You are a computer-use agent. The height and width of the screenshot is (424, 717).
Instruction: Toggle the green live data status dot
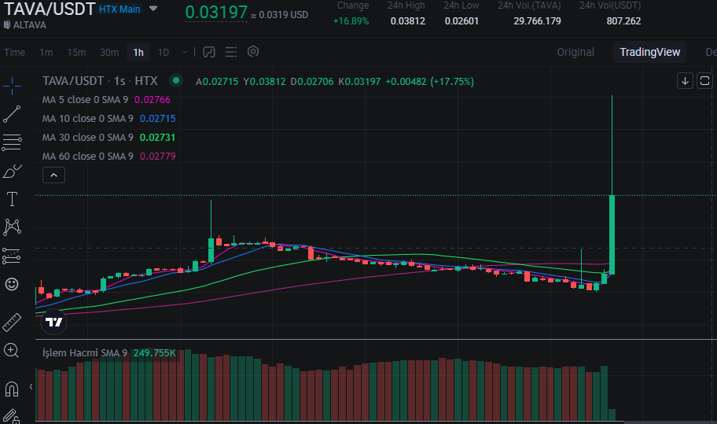point(176,80)
